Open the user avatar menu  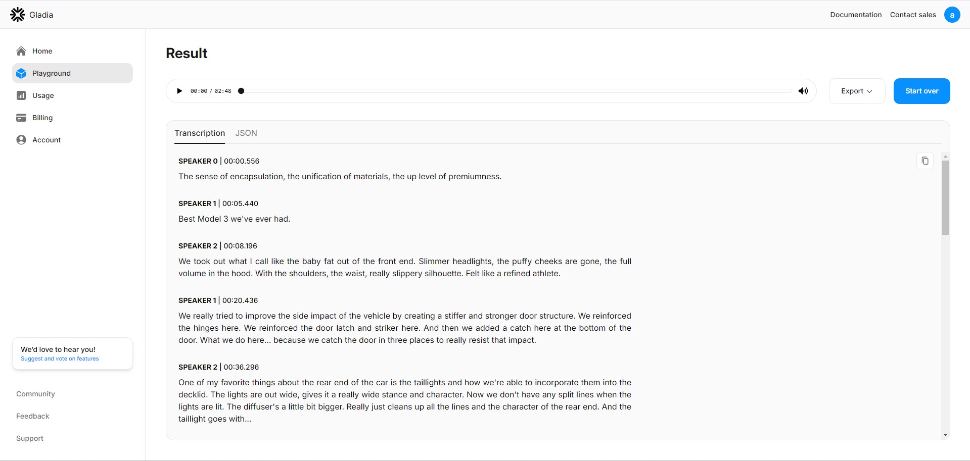click(x=952, y=15)
